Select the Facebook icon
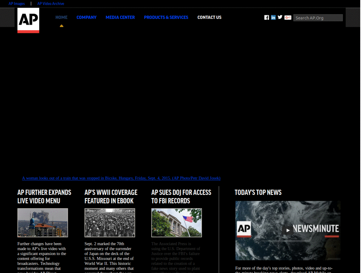Image resolution: width=364 pixels, height=273 pixels. point(267,17)
